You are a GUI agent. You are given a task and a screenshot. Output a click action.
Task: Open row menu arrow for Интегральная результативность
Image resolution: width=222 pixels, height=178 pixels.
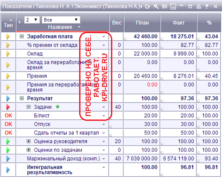[104, 167]
